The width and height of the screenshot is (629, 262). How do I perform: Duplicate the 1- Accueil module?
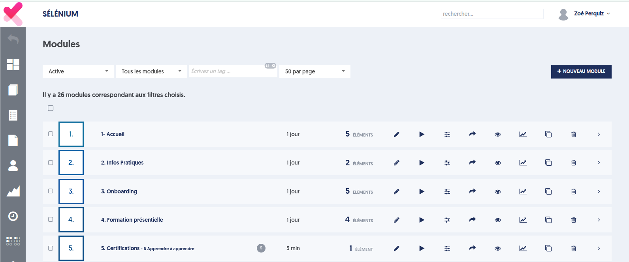coord(548,134)
